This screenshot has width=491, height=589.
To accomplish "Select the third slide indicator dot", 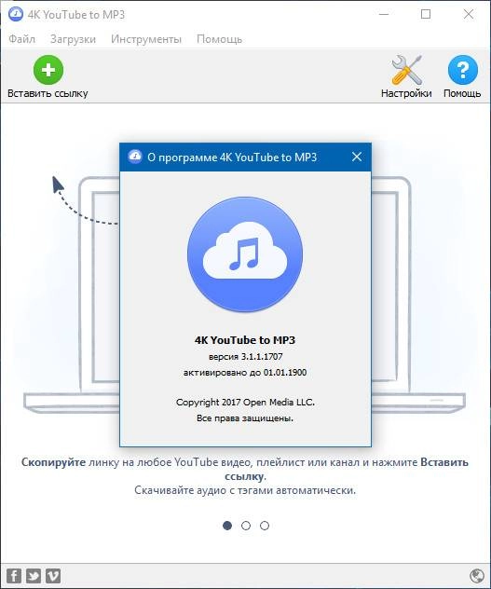I will click(265, 525).
